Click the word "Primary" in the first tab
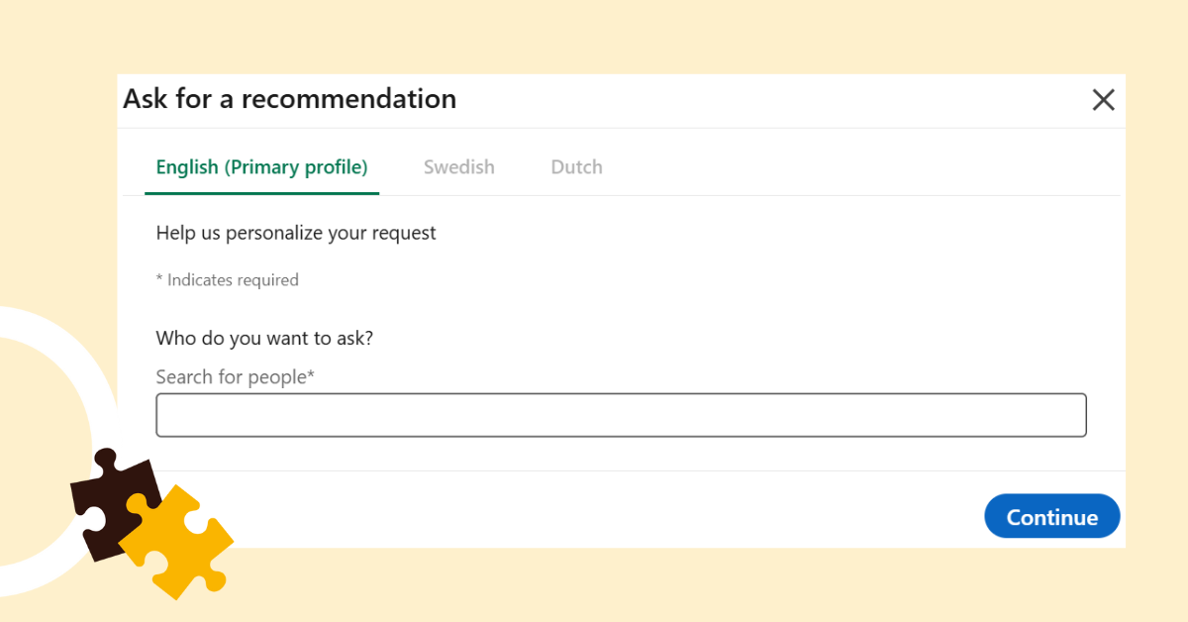 click(264, 167)
